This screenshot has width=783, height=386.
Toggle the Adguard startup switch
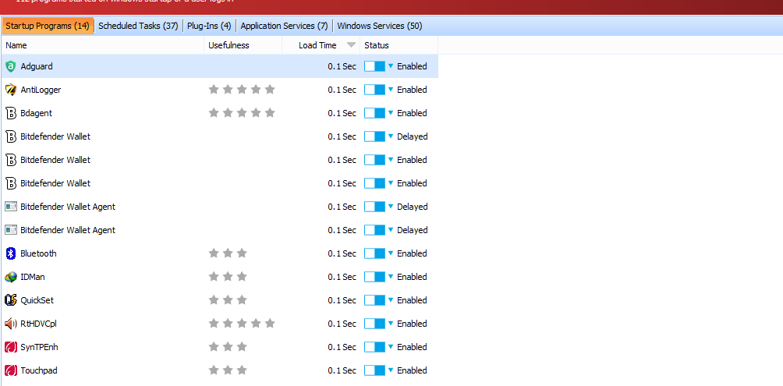pyautogui.click(x=374, y=66)
